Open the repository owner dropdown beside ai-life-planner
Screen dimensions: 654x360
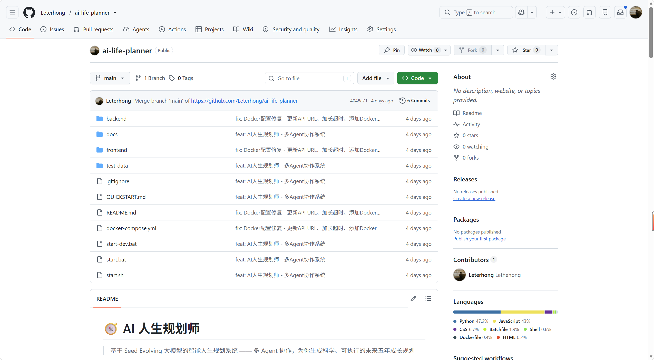(115, 13)
